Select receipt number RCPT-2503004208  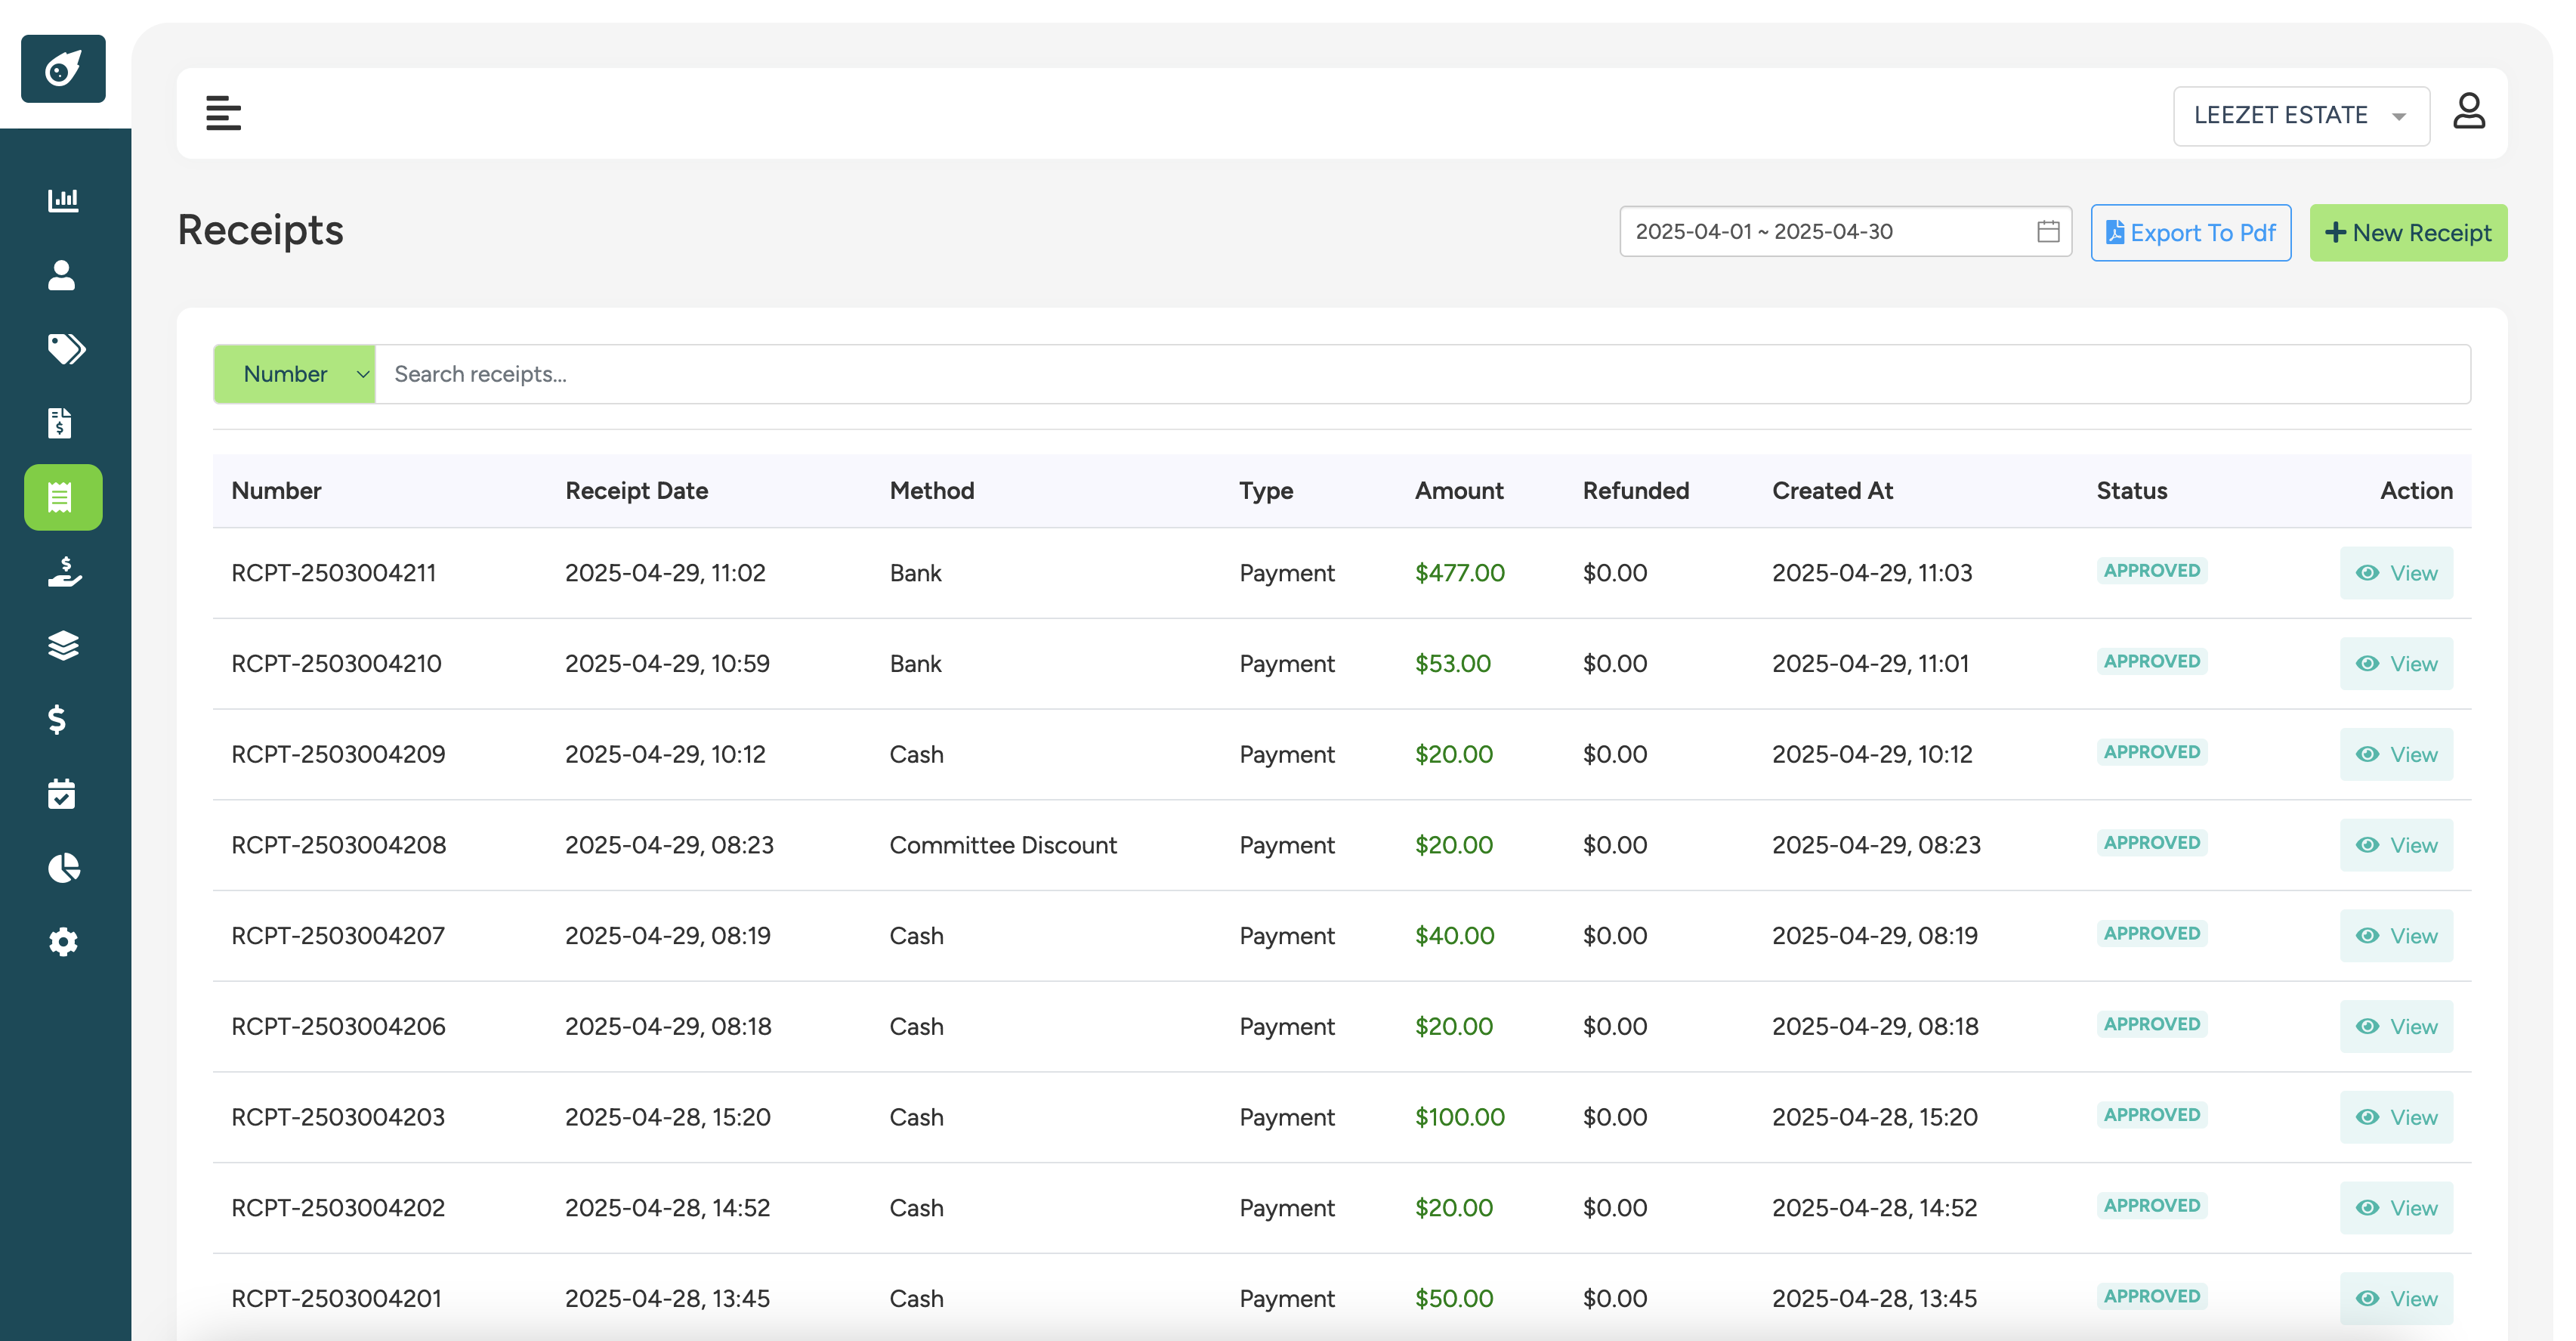[339, 846]
